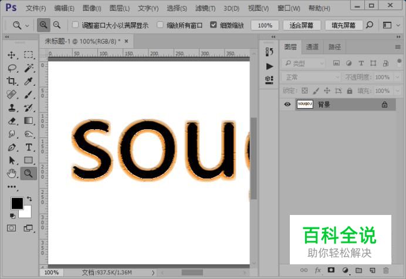Toggle shape layer filter icon
406x279 pixels.
373,63
